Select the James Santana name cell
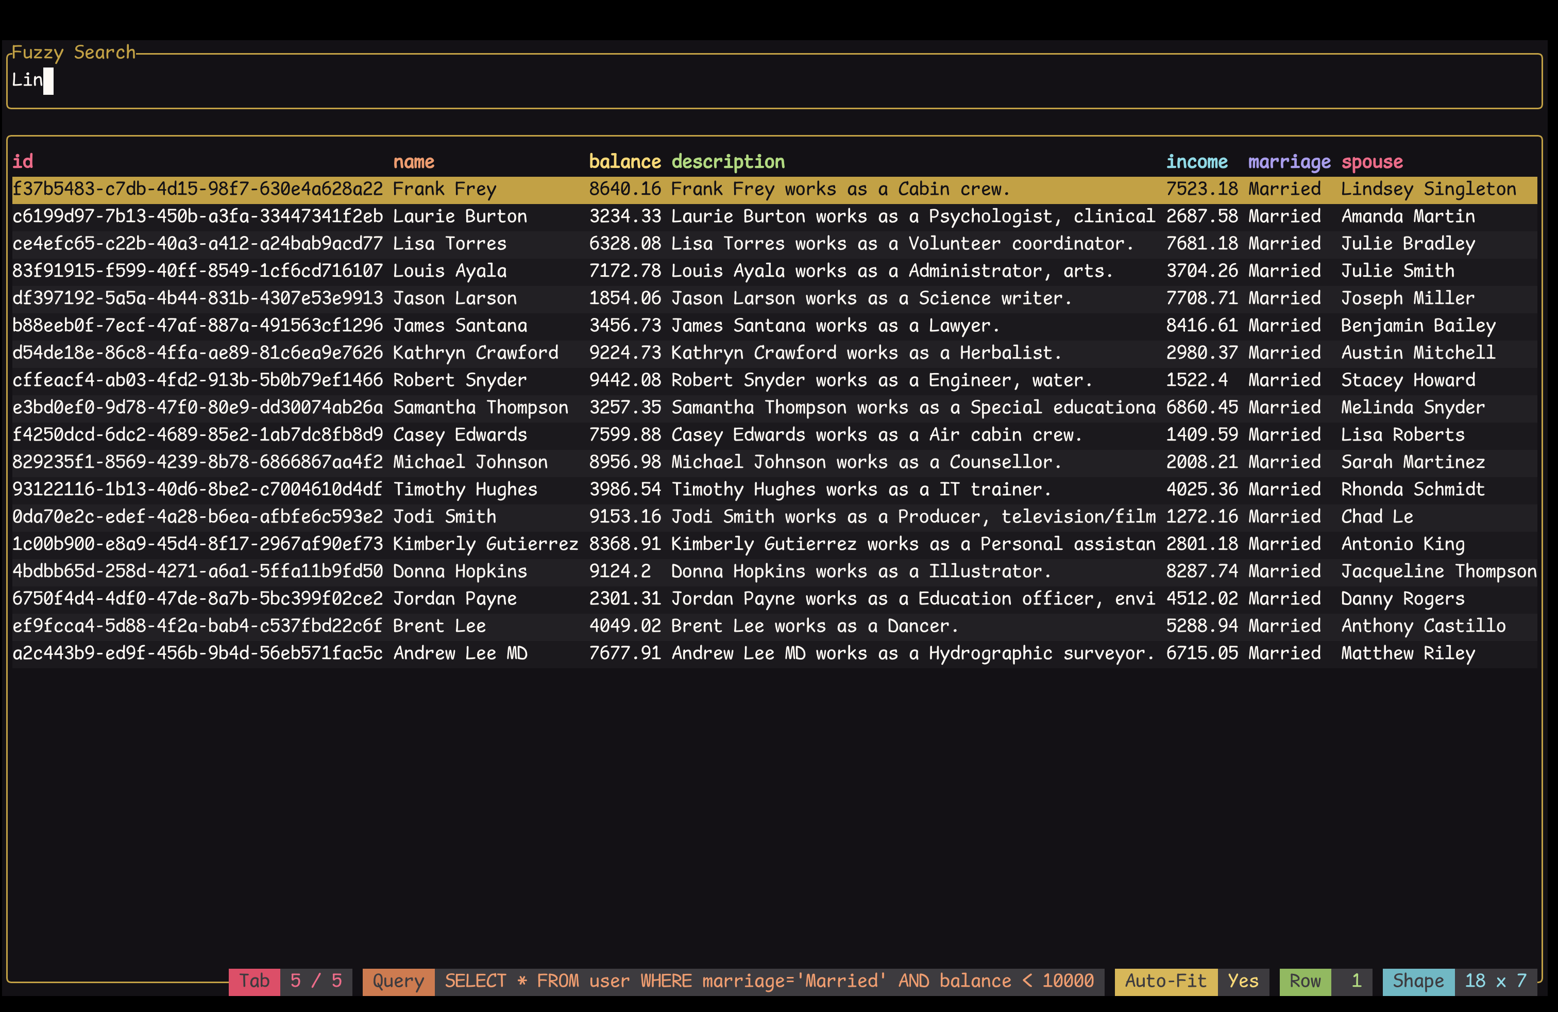 pos(460,325)
